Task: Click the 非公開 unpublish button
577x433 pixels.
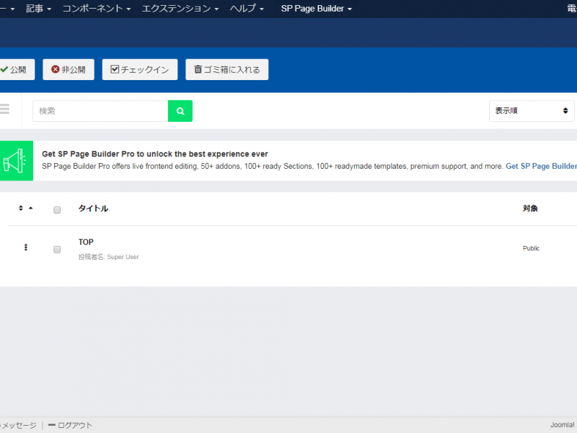Action: coord(69,69)
